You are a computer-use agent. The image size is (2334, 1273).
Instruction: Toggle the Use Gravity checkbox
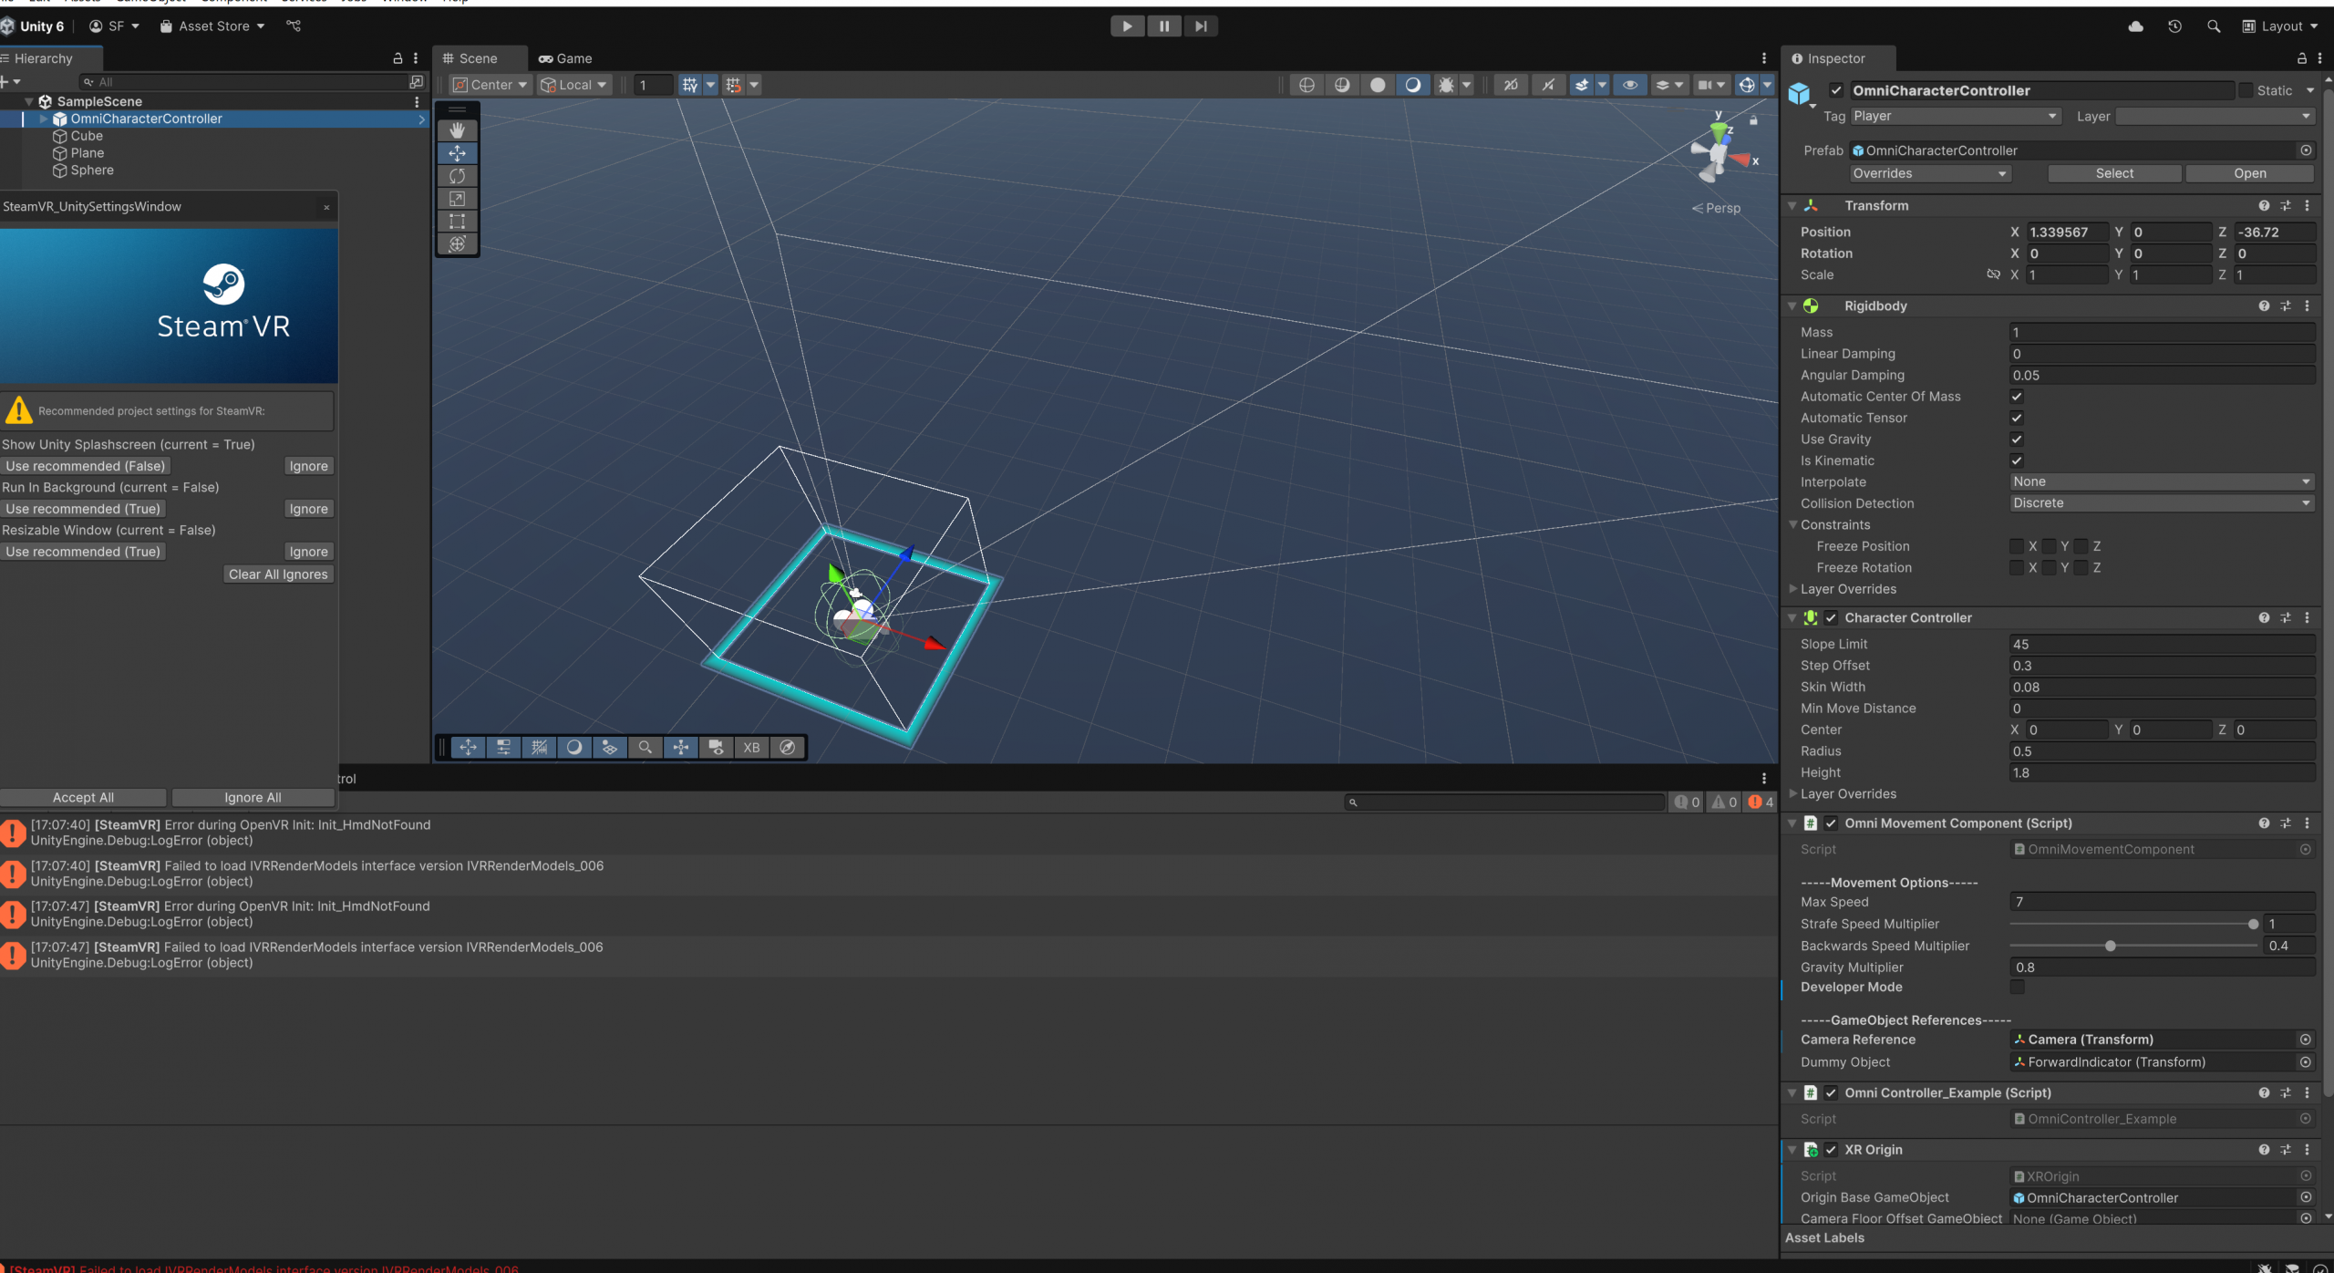(x=2017, y=440)
